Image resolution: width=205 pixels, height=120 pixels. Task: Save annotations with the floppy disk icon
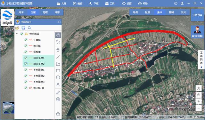point(23,28)
